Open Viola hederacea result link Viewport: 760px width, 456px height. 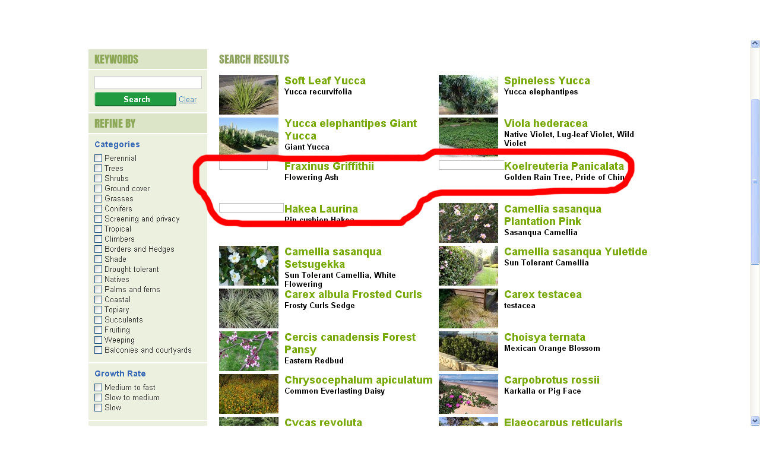(x=546, y=123)
